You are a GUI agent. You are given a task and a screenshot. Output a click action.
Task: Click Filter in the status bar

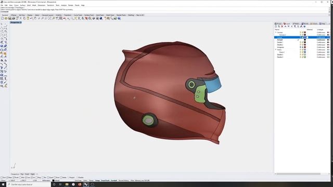click(132, 181)
